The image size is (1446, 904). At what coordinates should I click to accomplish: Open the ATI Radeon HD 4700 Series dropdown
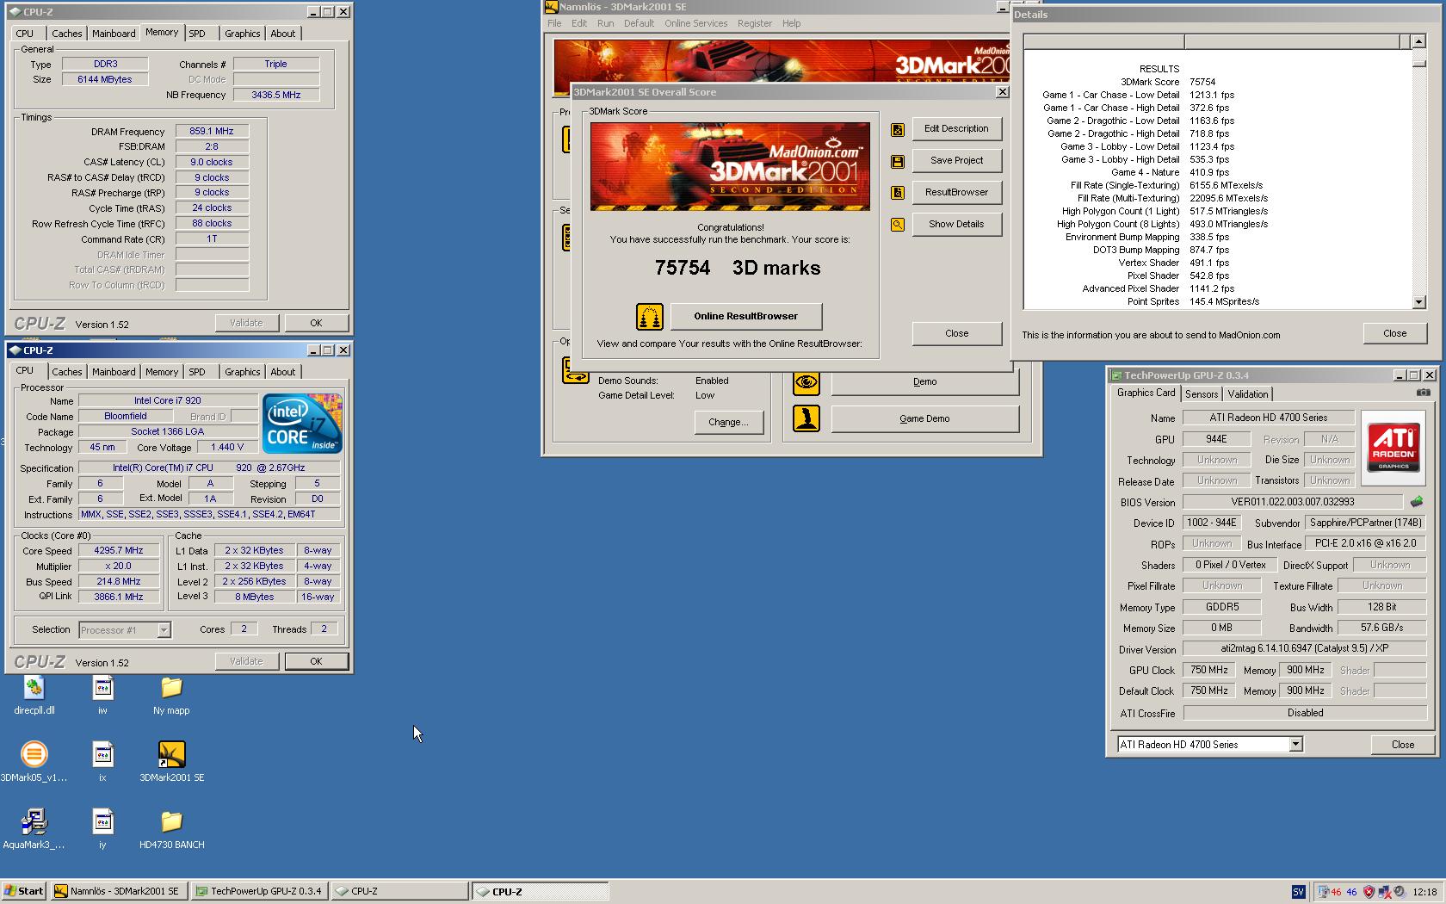click(x=1295, y=745)
